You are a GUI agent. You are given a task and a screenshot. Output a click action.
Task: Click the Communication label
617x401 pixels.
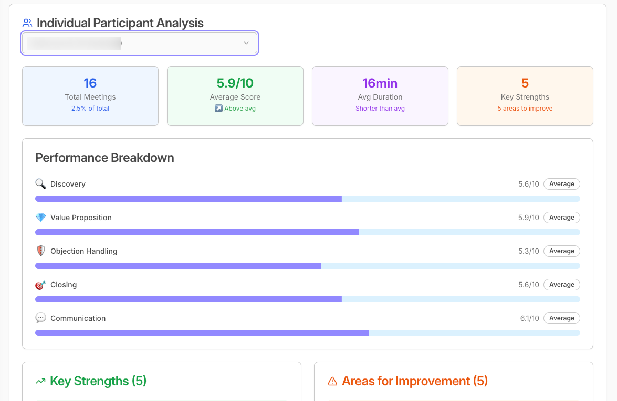tap(78, 318)
